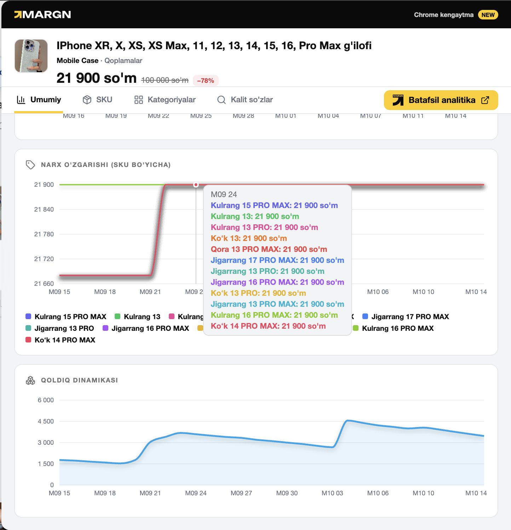511x530 pixels.
Task: Click the magnifier icon on Kalit so'zlar tab
Action: (x=222, y=100)
